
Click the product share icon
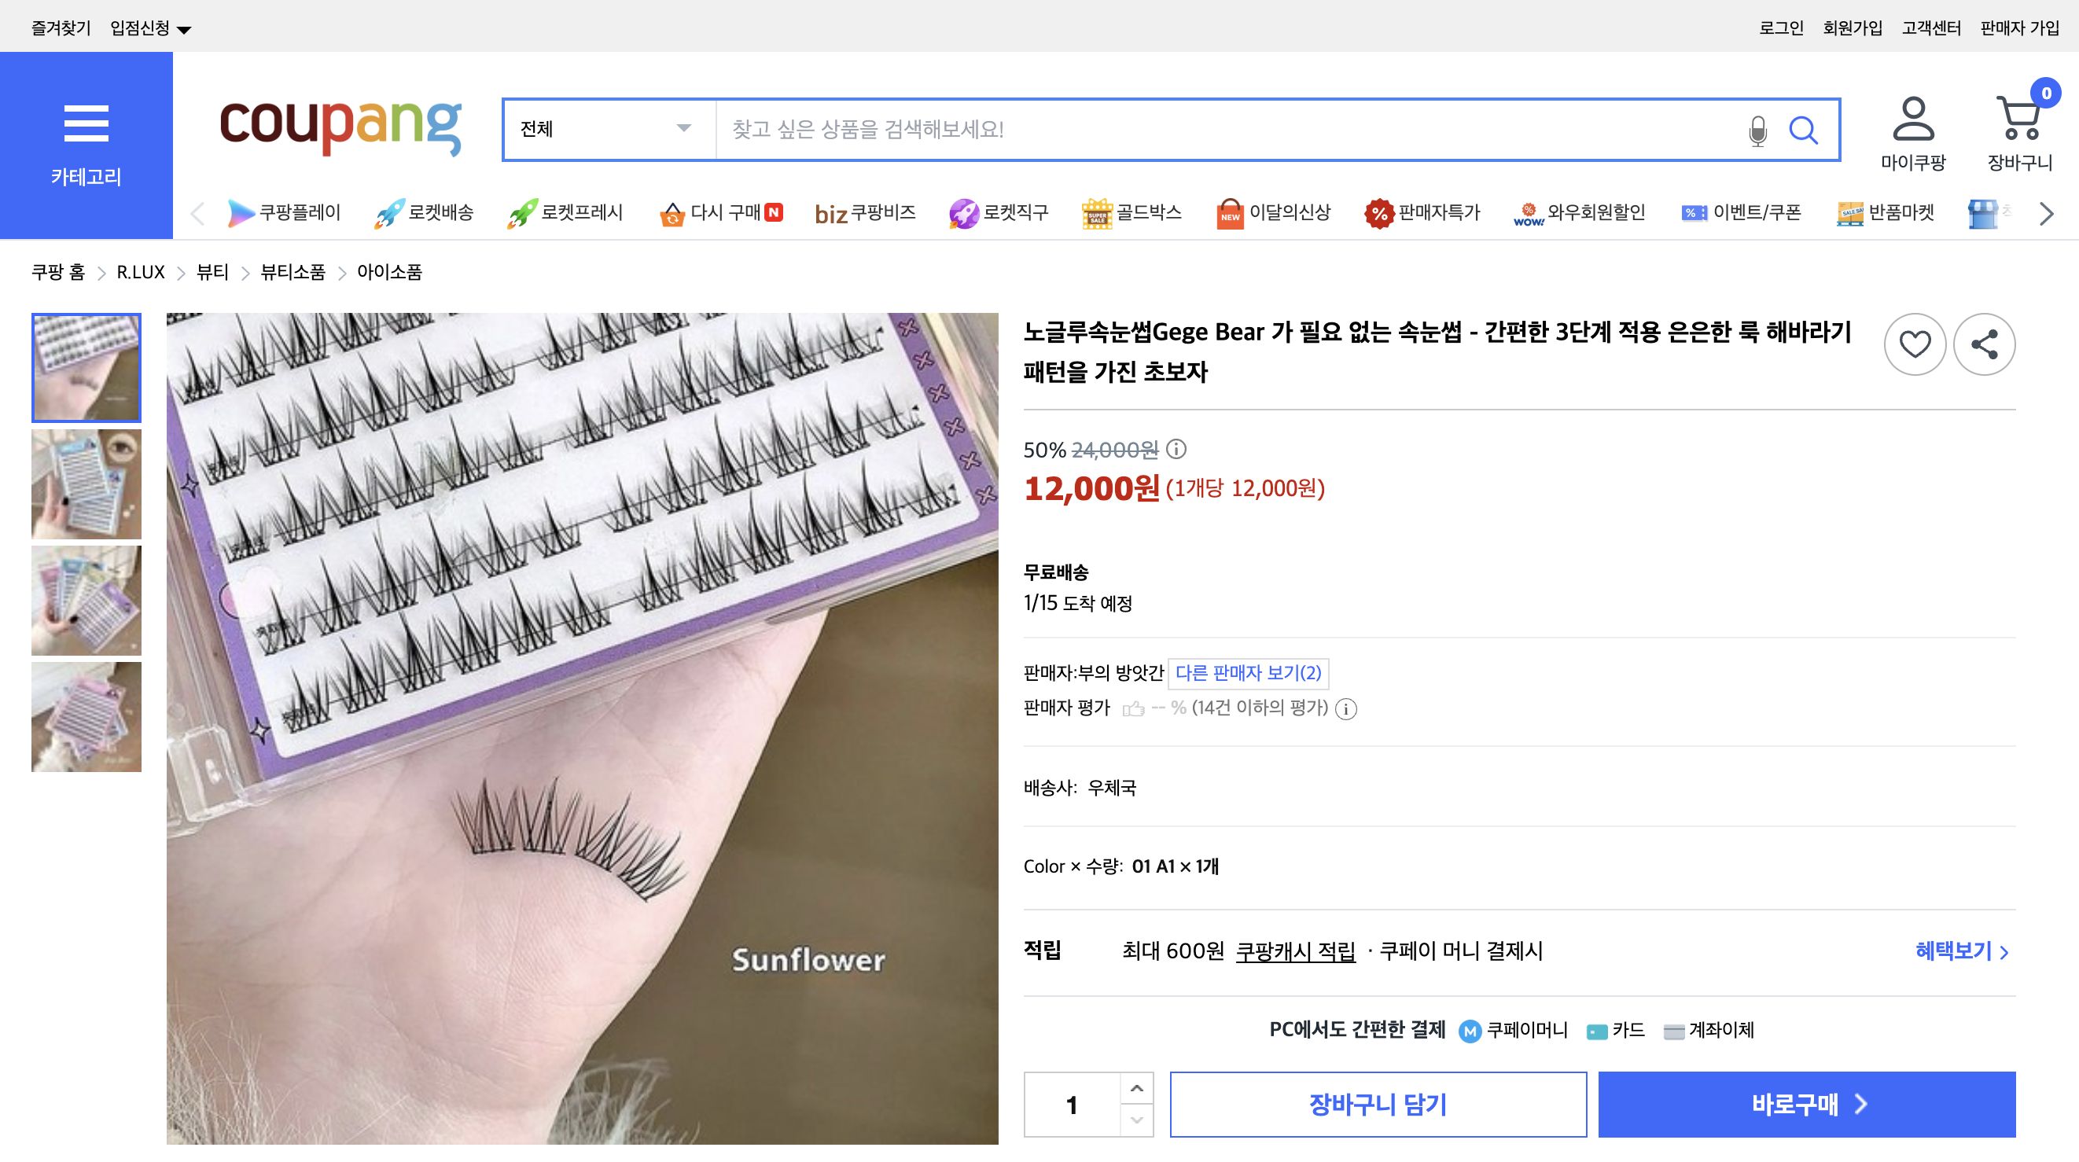point(1985,343)
